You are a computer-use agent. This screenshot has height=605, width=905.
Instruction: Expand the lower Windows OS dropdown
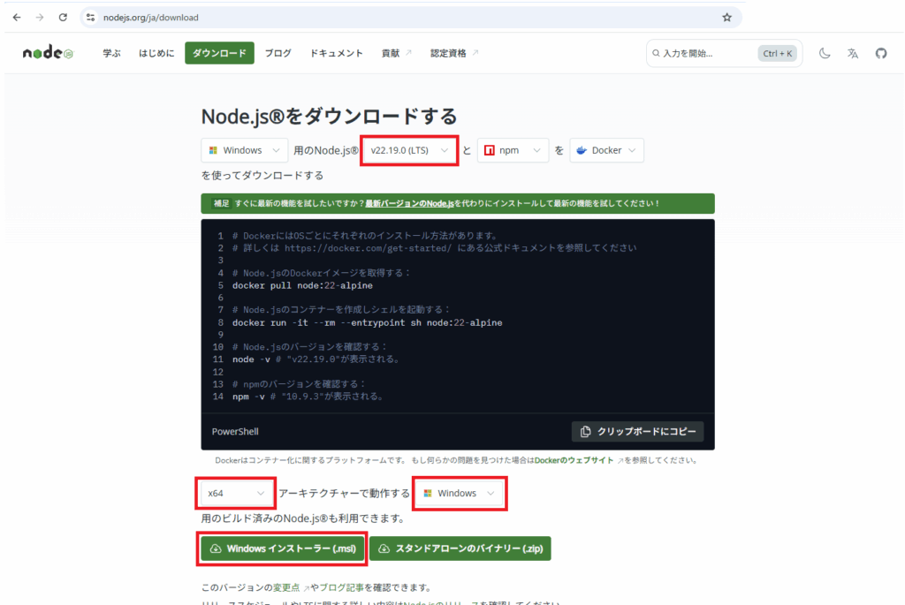tap(460, 493)
